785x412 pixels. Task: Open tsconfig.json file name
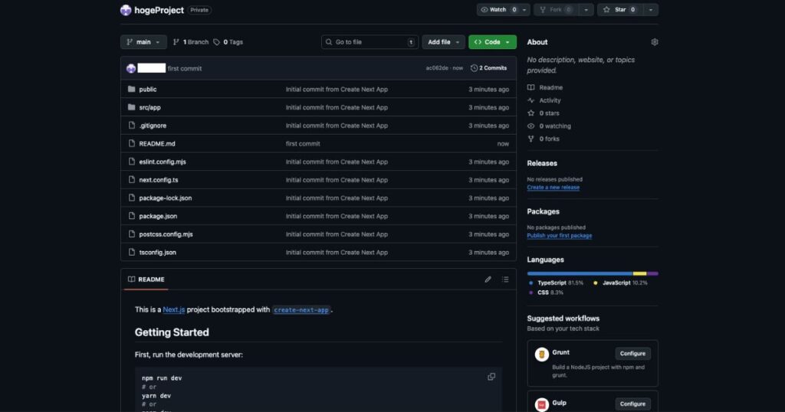click(x=158, y=253)
